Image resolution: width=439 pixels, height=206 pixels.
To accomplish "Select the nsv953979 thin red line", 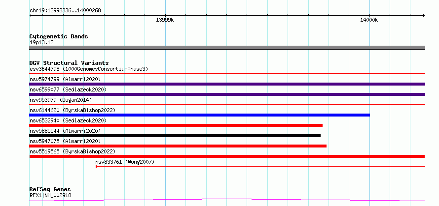I will coord(227,105).
